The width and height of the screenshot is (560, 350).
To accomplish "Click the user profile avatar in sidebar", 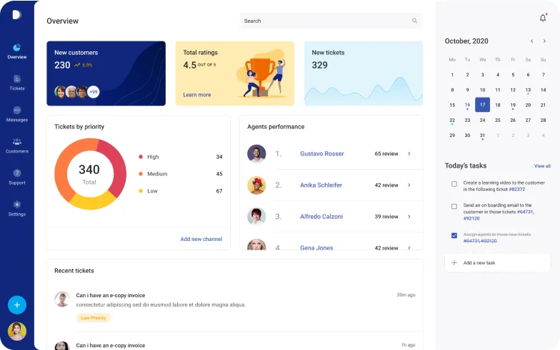I will 17,331.
